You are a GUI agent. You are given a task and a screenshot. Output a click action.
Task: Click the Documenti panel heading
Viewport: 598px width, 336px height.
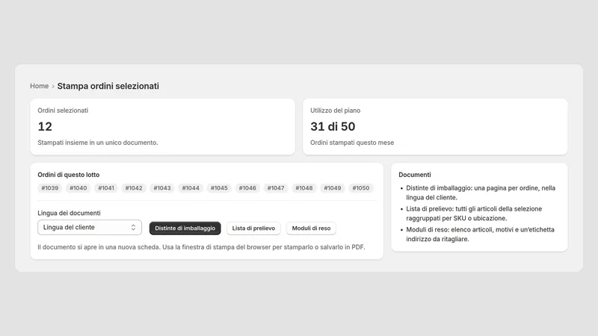(415, 175)
